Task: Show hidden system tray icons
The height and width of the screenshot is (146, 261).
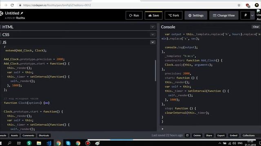Action: (220, 143)
